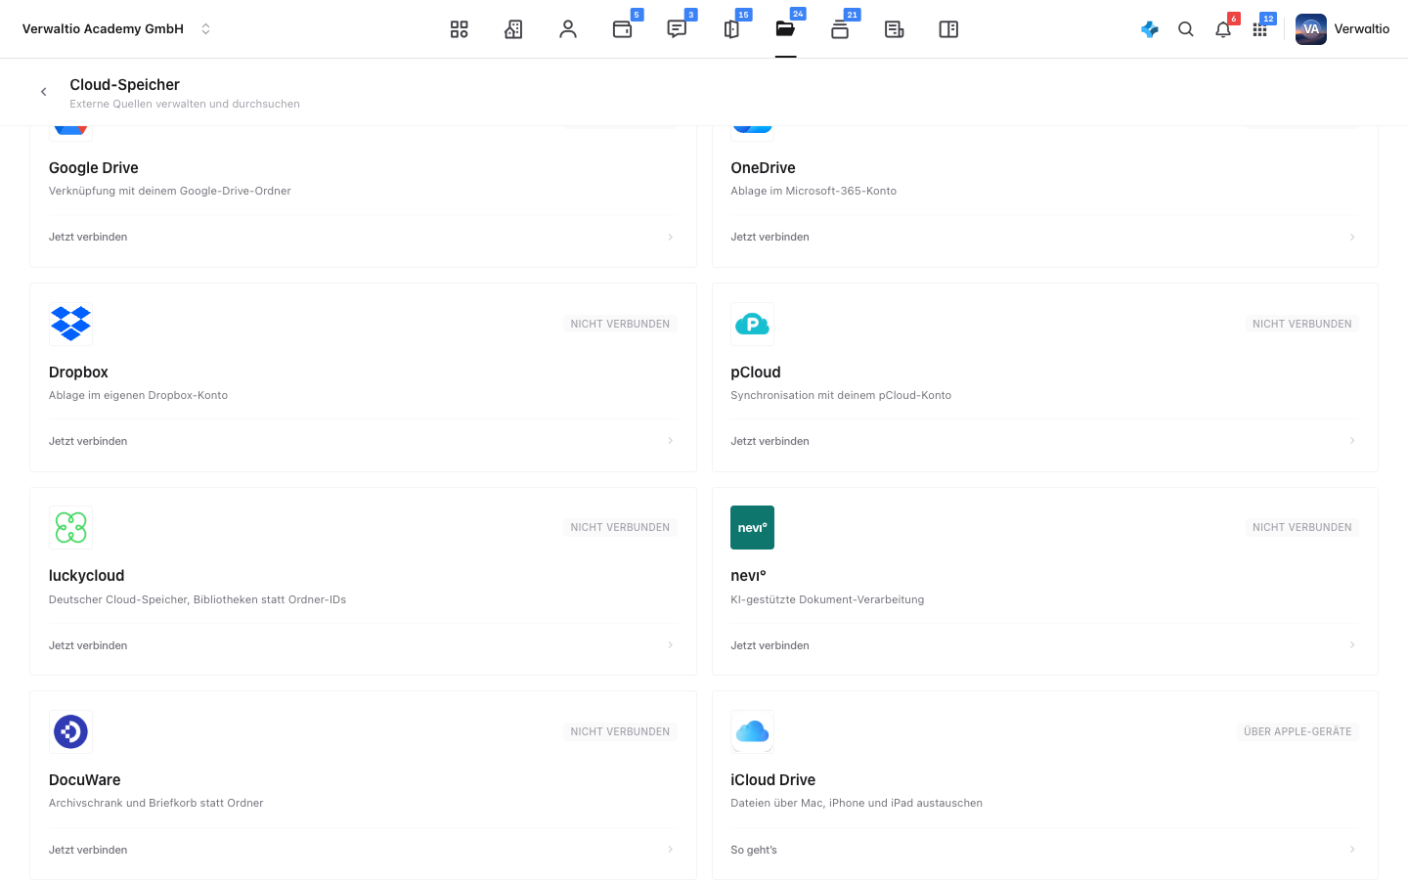1408x880 pixels.
Task: Click the chevron in the nevi° card
Action: [x=1352, y=645]
